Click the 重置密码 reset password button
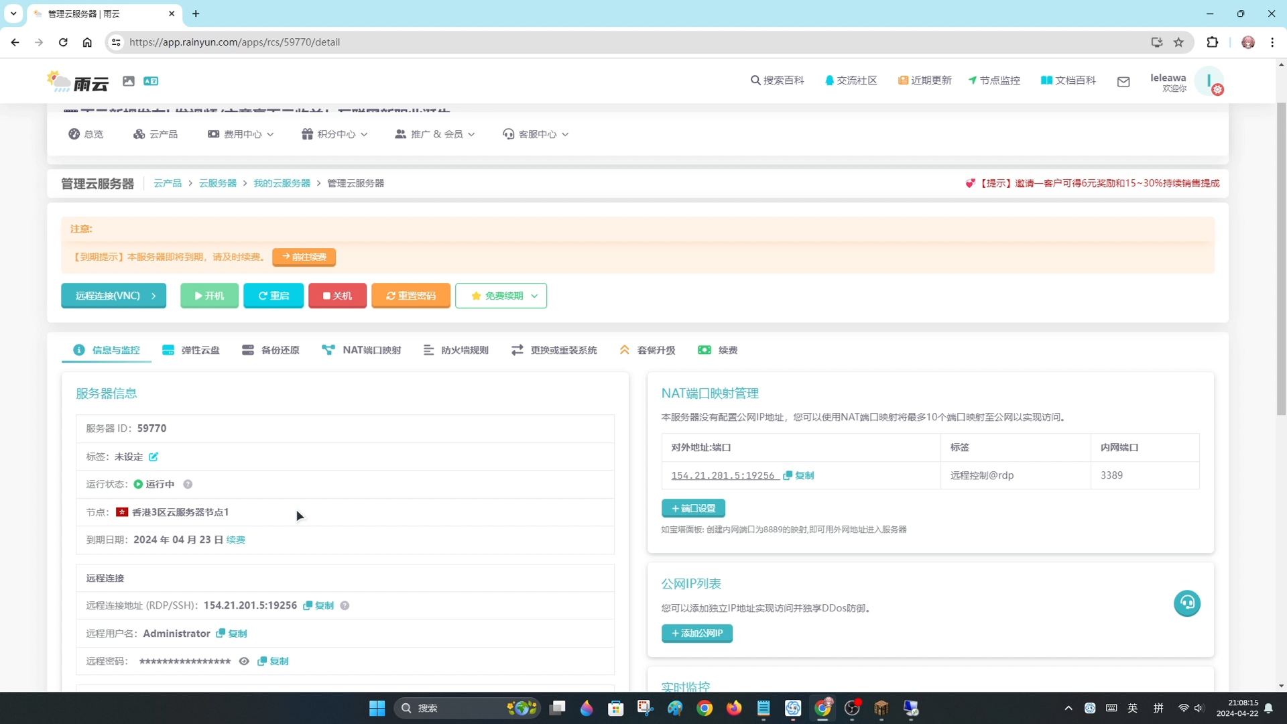Image resolution: width=1287 pixels, height=724 pixels. [411, 296]
